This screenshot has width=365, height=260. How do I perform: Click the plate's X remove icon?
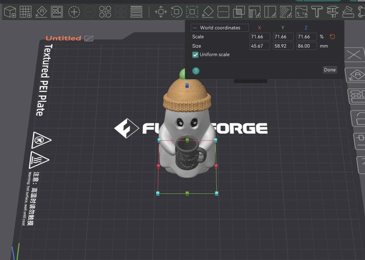click(x=354, y=55)
